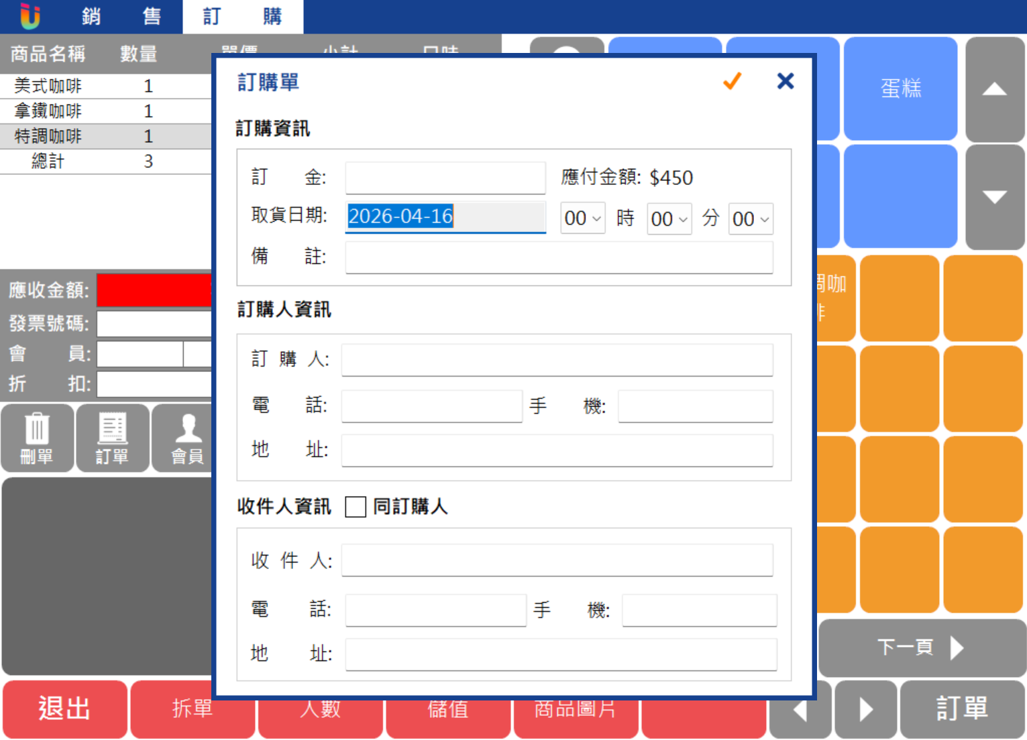Click the red 應收金額 field
The image size is (1027, 740).
pos(154,290)
